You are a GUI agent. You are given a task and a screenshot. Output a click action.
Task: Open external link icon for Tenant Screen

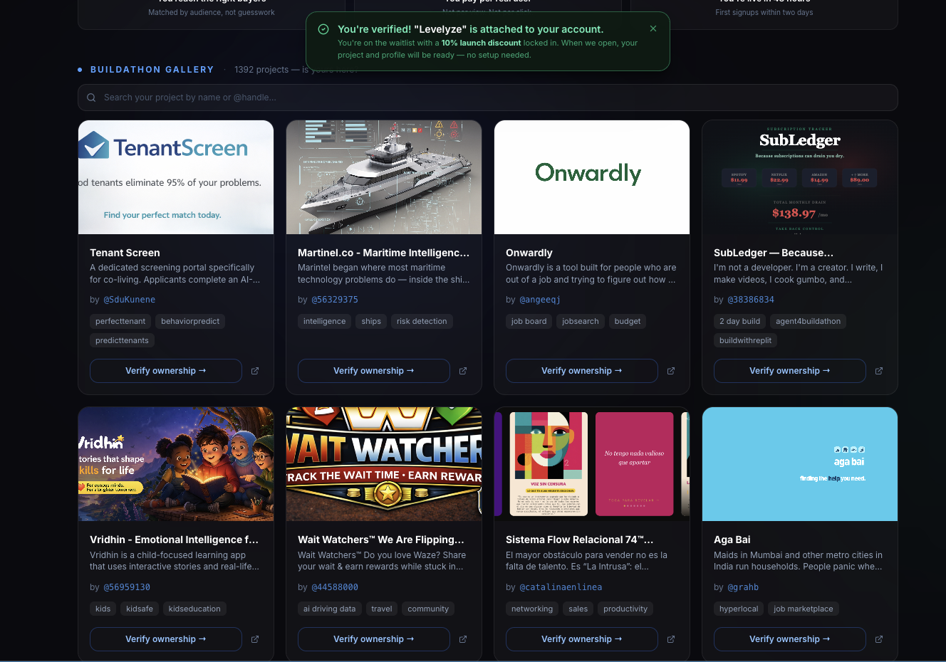[x=255, y=371]
